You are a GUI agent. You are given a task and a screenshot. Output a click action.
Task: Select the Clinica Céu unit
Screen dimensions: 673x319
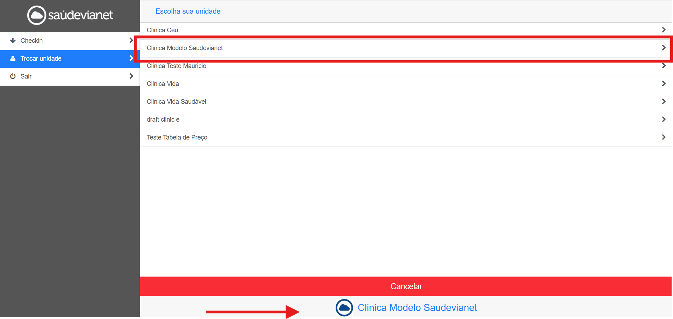(406, 30)
